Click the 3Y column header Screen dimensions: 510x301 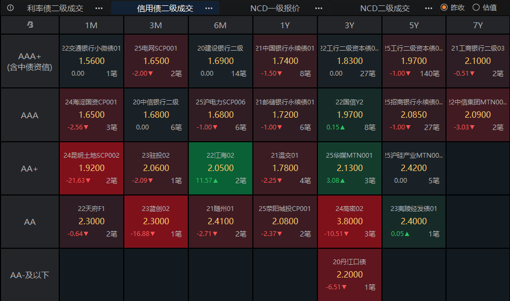[349, 25]
